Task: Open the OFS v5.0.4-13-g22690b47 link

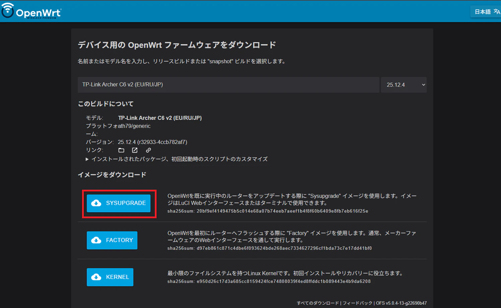Action: 401,303
